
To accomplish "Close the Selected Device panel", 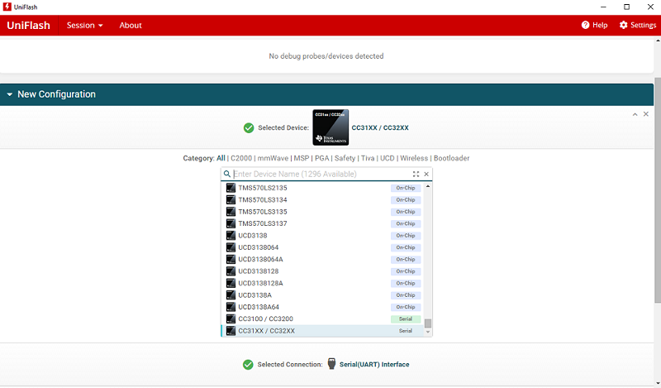I will 646,113.
